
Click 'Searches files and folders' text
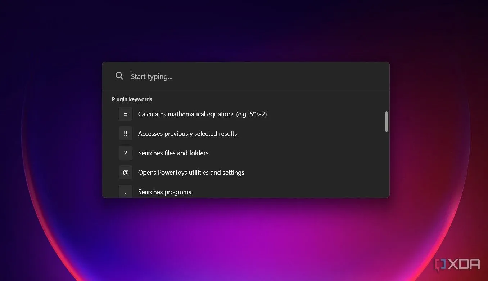click(173, 153)
